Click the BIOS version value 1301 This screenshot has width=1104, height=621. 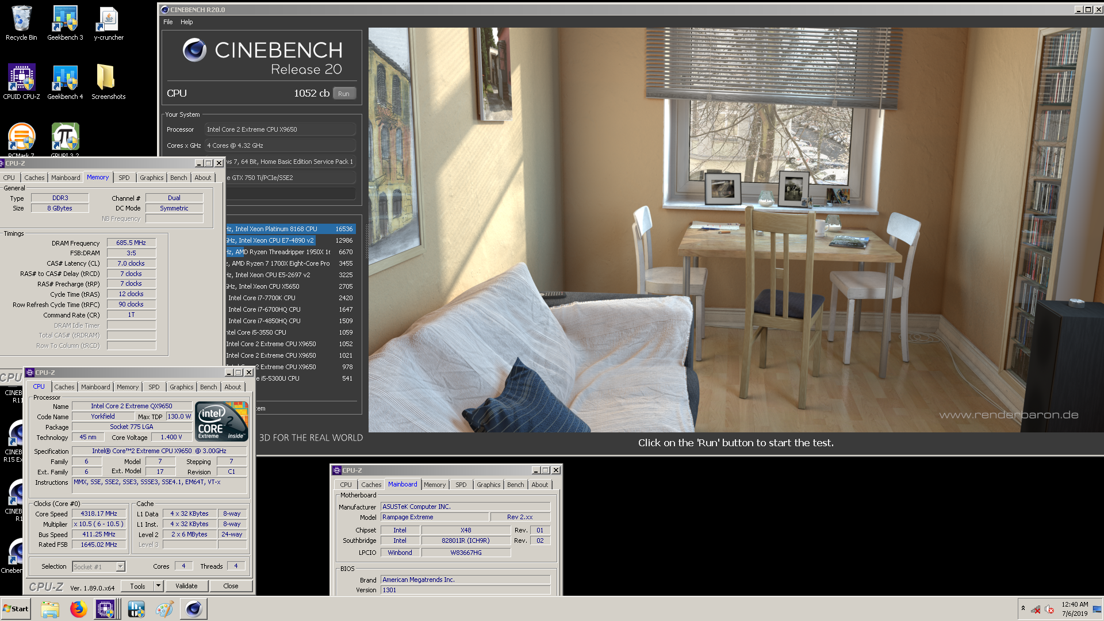coord(465,590)
